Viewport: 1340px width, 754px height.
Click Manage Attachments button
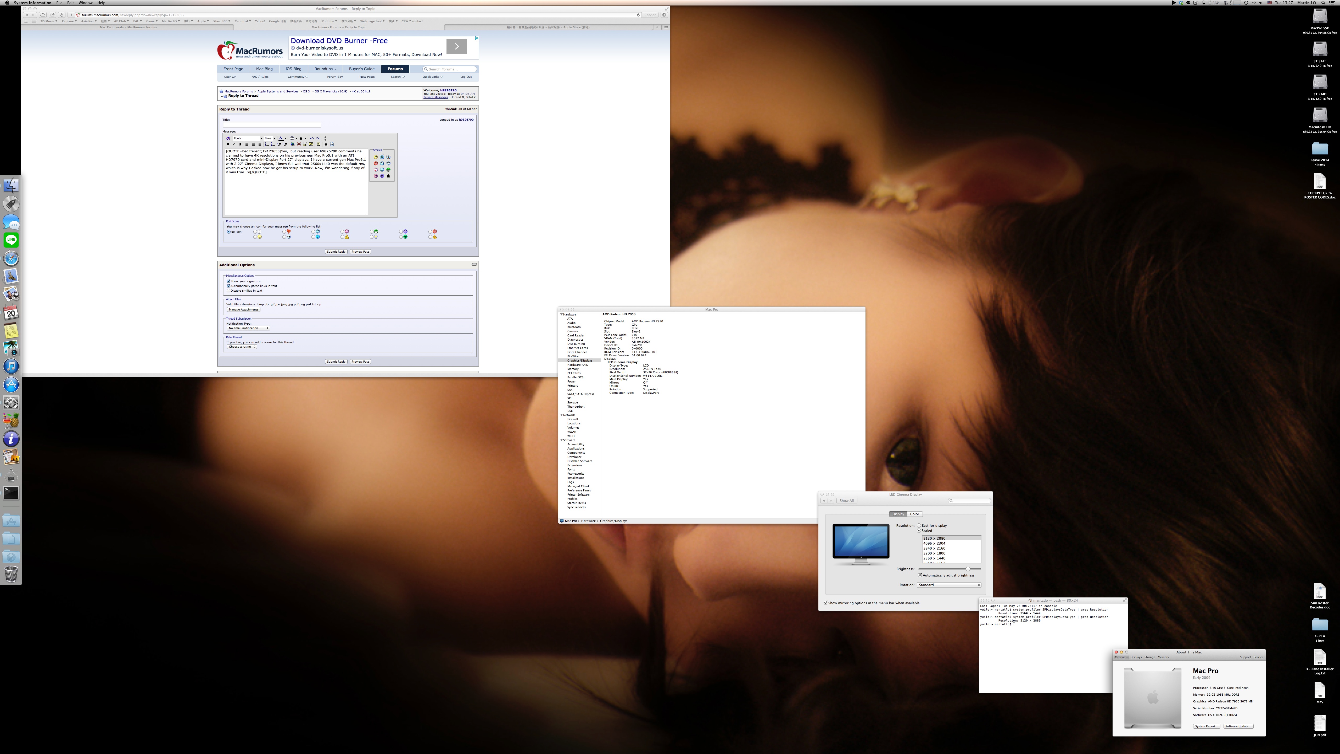[x=243, y=310]
